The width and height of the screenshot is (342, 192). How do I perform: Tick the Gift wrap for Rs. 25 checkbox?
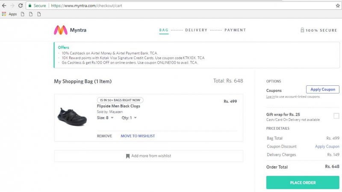click(336, 116)
